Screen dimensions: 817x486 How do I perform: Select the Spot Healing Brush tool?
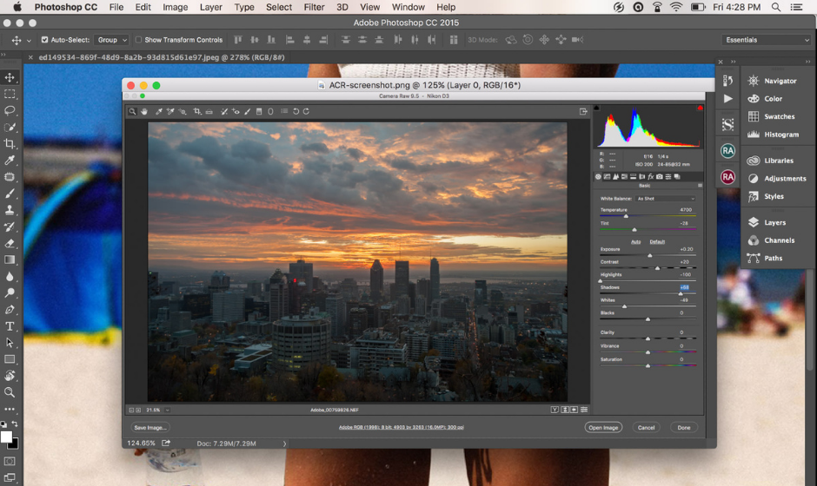[x=10, y=177]
